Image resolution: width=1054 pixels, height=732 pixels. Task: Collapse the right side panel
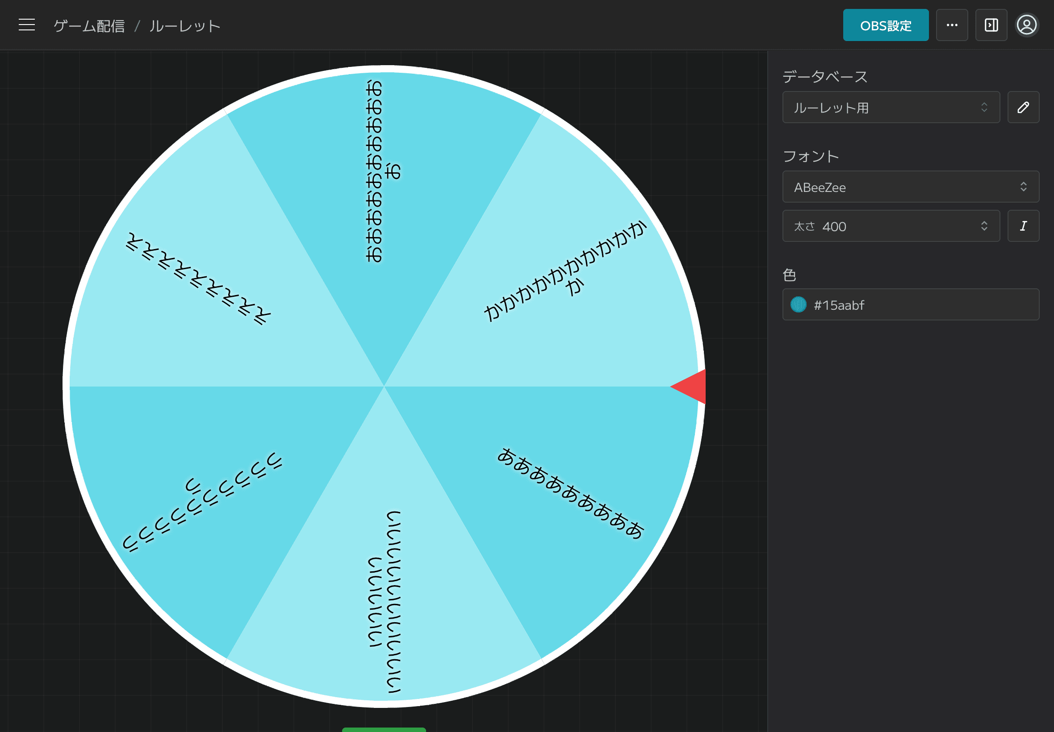[x=991, y=25]
